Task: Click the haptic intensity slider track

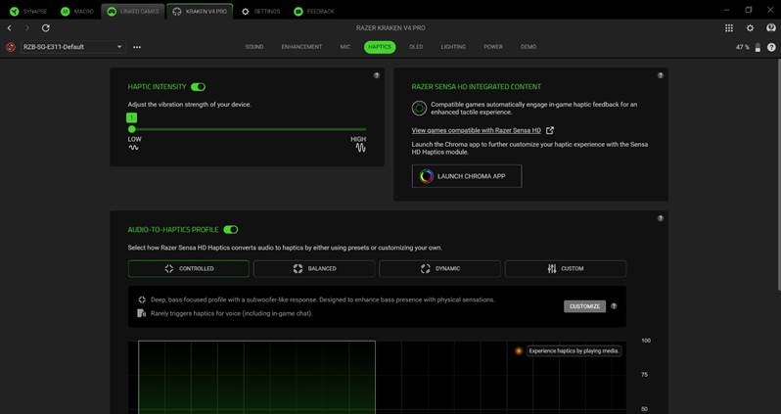Action: 248,129
